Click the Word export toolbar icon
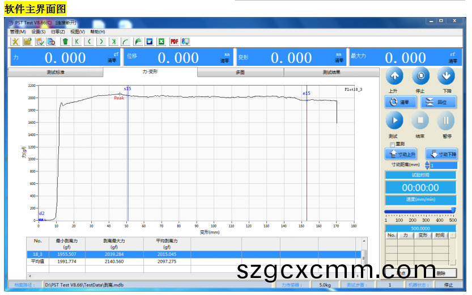 (x=150, y=41)
